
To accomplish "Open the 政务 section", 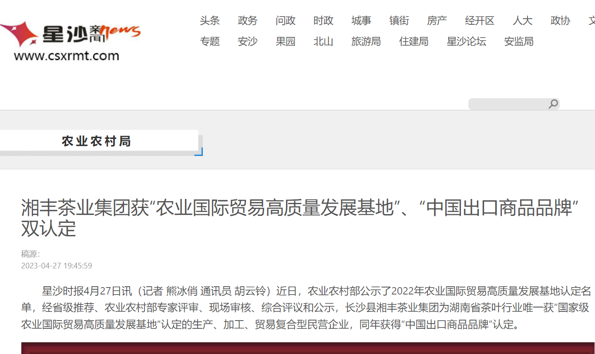I will pos(248,20).
